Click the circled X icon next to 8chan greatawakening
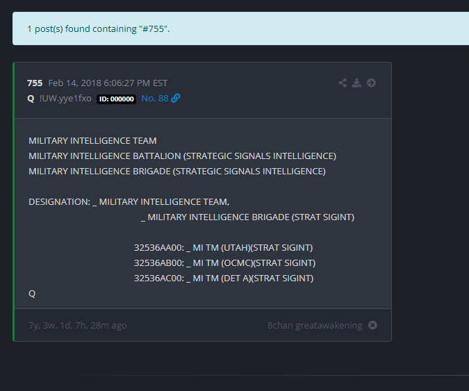 click(x=372, y=325)
